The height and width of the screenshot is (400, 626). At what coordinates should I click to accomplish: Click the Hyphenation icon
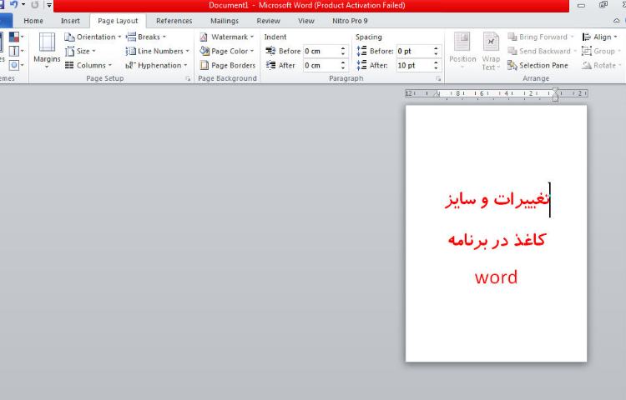point(131,65)
